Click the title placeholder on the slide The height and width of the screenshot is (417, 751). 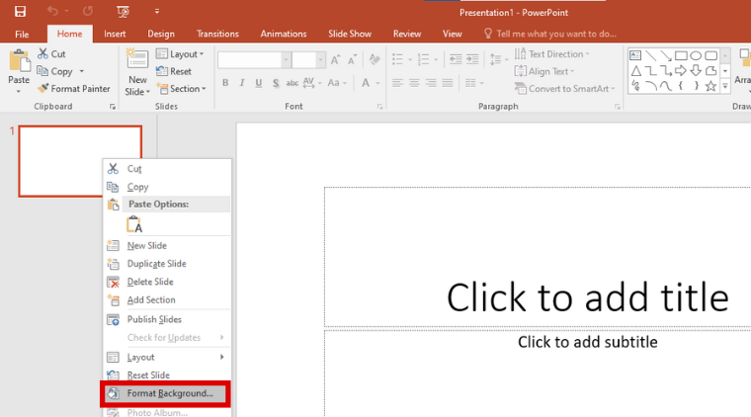(x=587, y=296)
